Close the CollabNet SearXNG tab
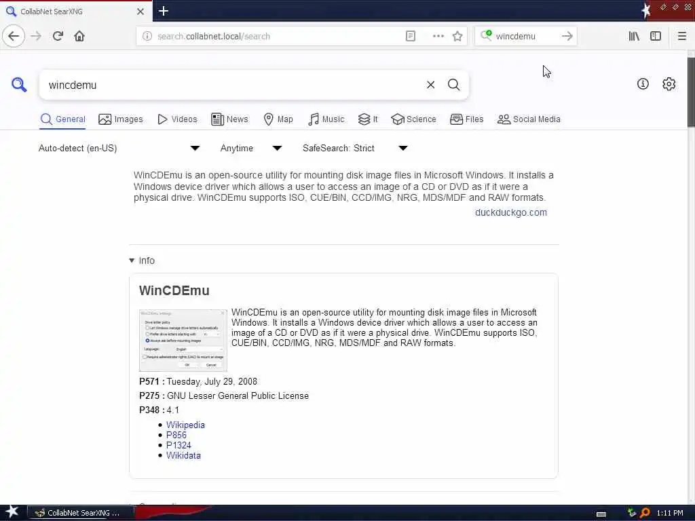This screenshot has width=695, height=521. [140, 12]
